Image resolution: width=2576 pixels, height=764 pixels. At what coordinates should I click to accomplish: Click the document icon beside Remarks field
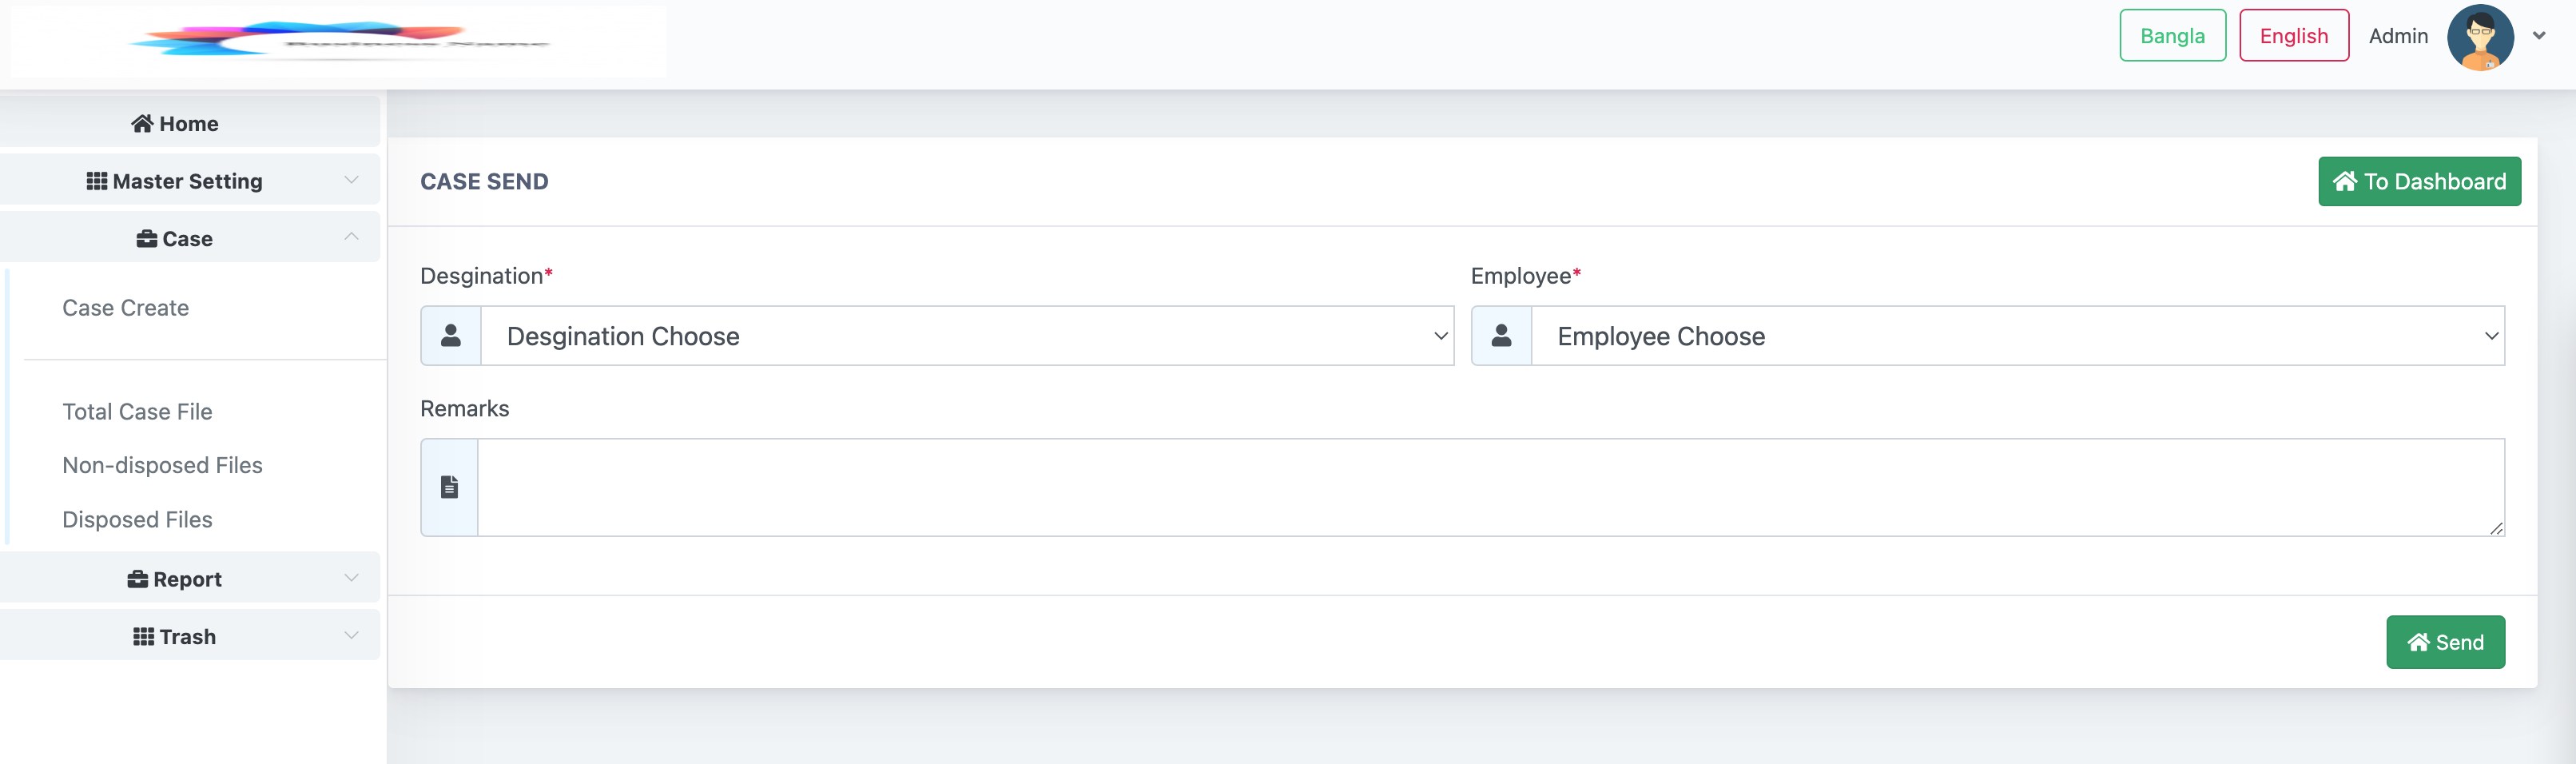tap(449, 487)
